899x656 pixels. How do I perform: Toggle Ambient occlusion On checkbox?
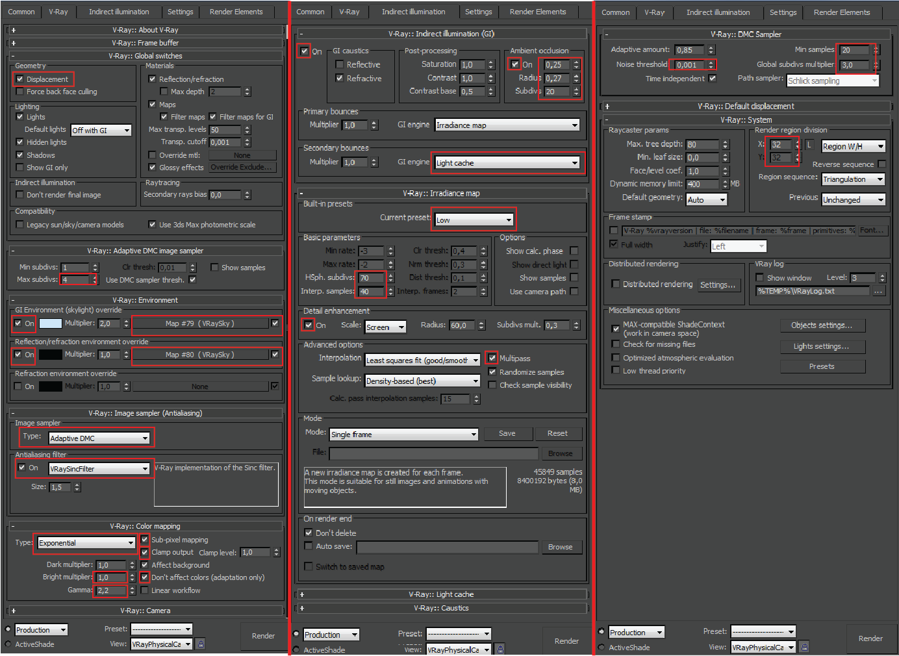[x=515, y=64]
